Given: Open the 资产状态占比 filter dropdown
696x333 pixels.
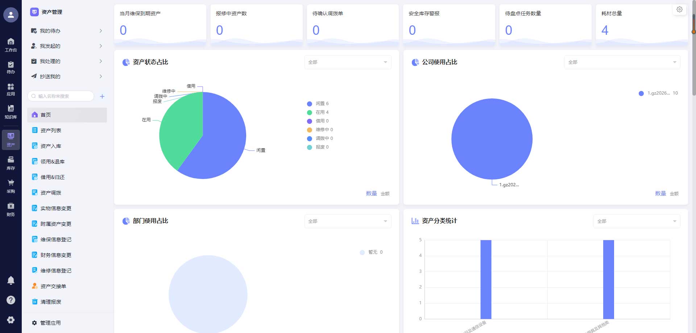Looking at the screenshot, I should pos(347,62).
